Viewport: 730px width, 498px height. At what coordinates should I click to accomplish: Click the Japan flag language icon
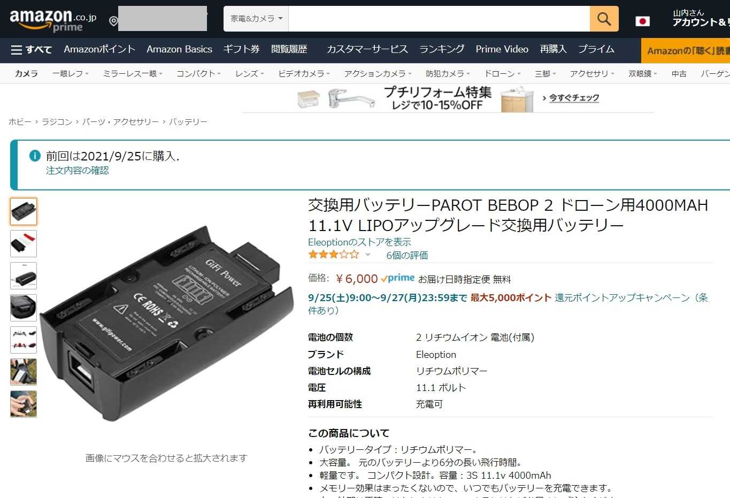click(642, 21)
